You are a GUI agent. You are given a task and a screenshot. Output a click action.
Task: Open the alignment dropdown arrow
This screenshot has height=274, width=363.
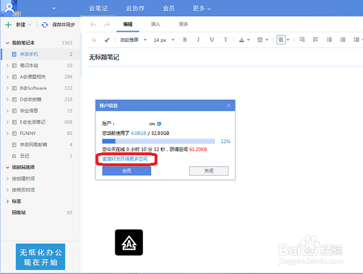[x=288, y=40]
